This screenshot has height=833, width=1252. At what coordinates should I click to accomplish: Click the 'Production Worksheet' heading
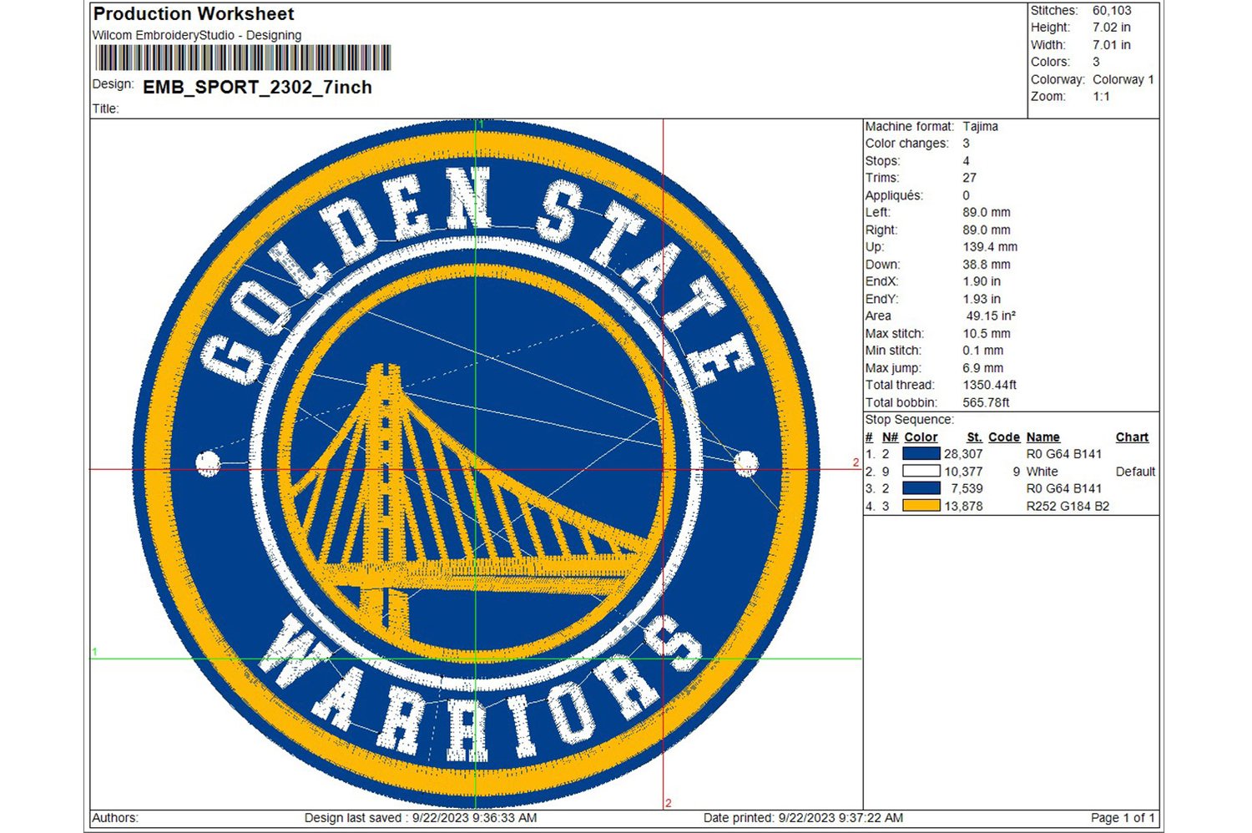click(x=194, y=14)
